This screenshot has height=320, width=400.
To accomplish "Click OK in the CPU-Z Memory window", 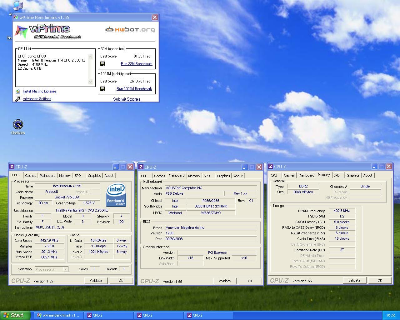I will (x=380, y=280).
